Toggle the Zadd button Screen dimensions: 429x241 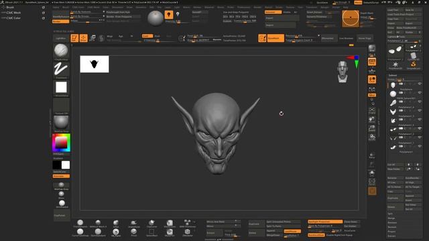147,36
